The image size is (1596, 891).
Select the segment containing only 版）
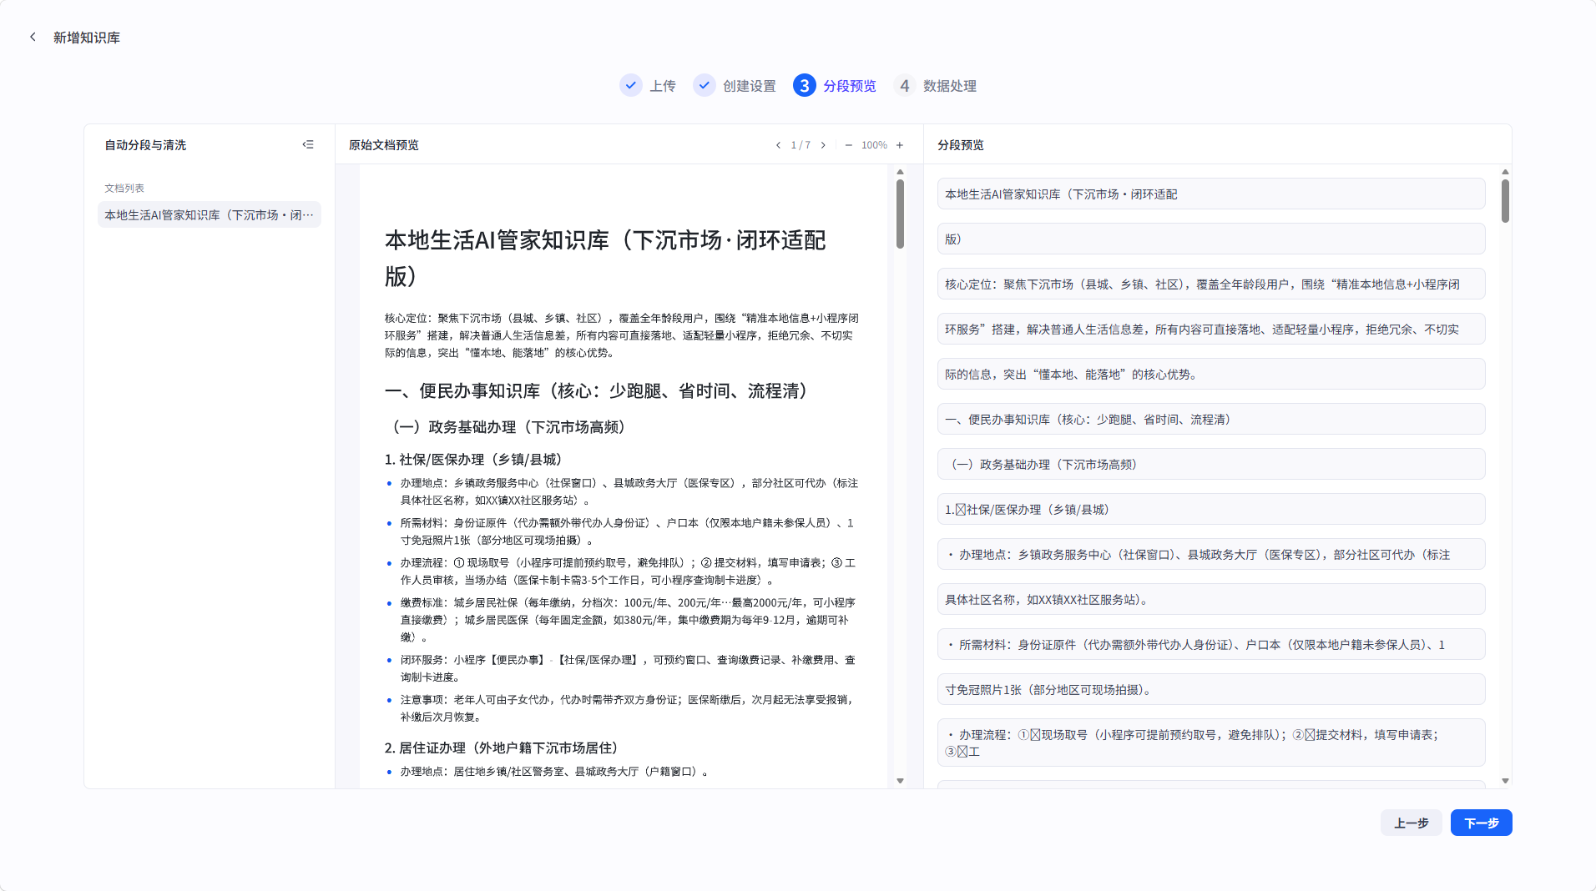1211,239
